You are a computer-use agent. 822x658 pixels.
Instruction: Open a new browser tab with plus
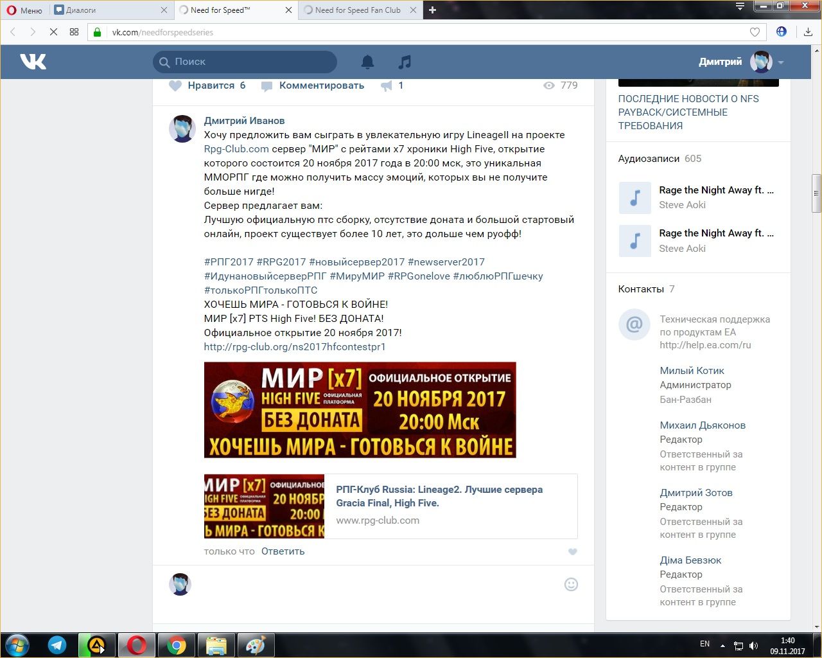point(432,10)
